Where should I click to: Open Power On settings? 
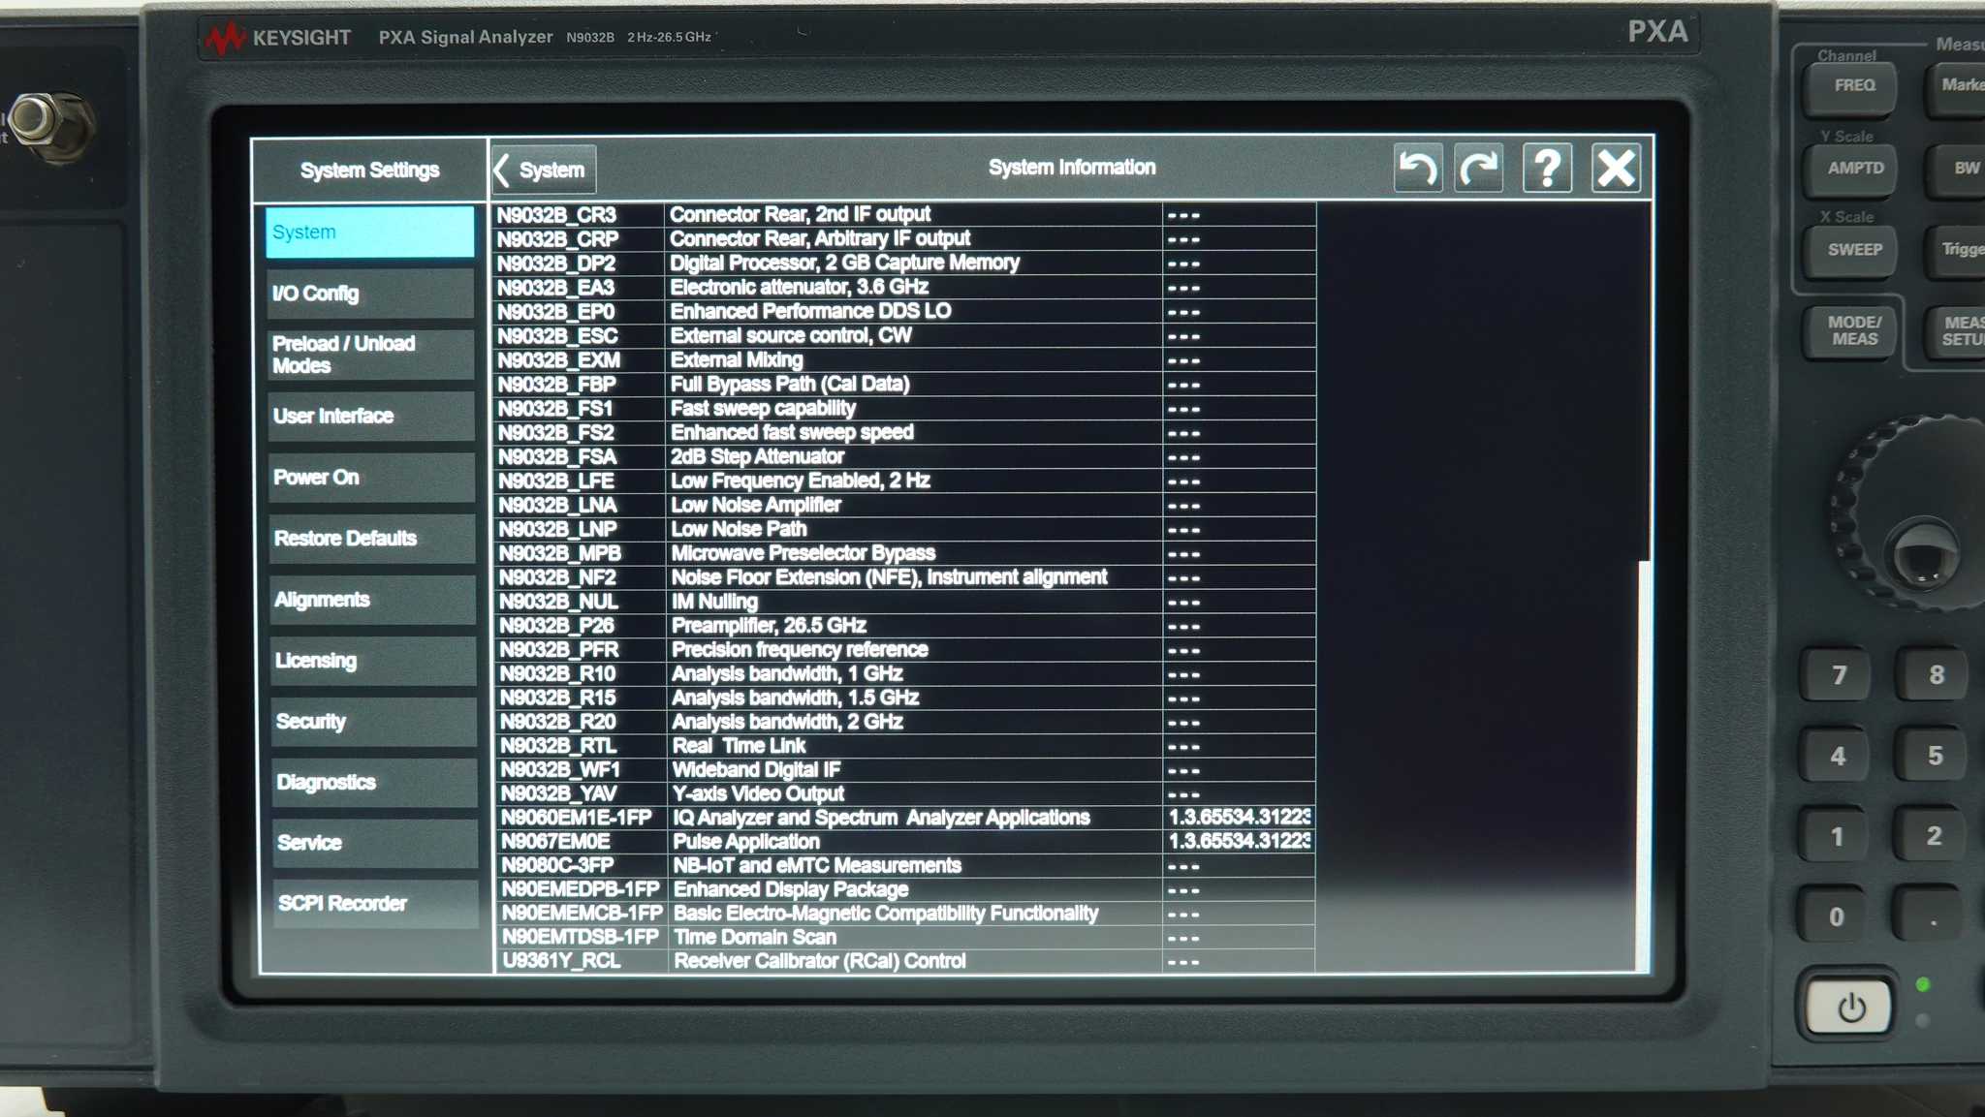(x=371, y=477)
